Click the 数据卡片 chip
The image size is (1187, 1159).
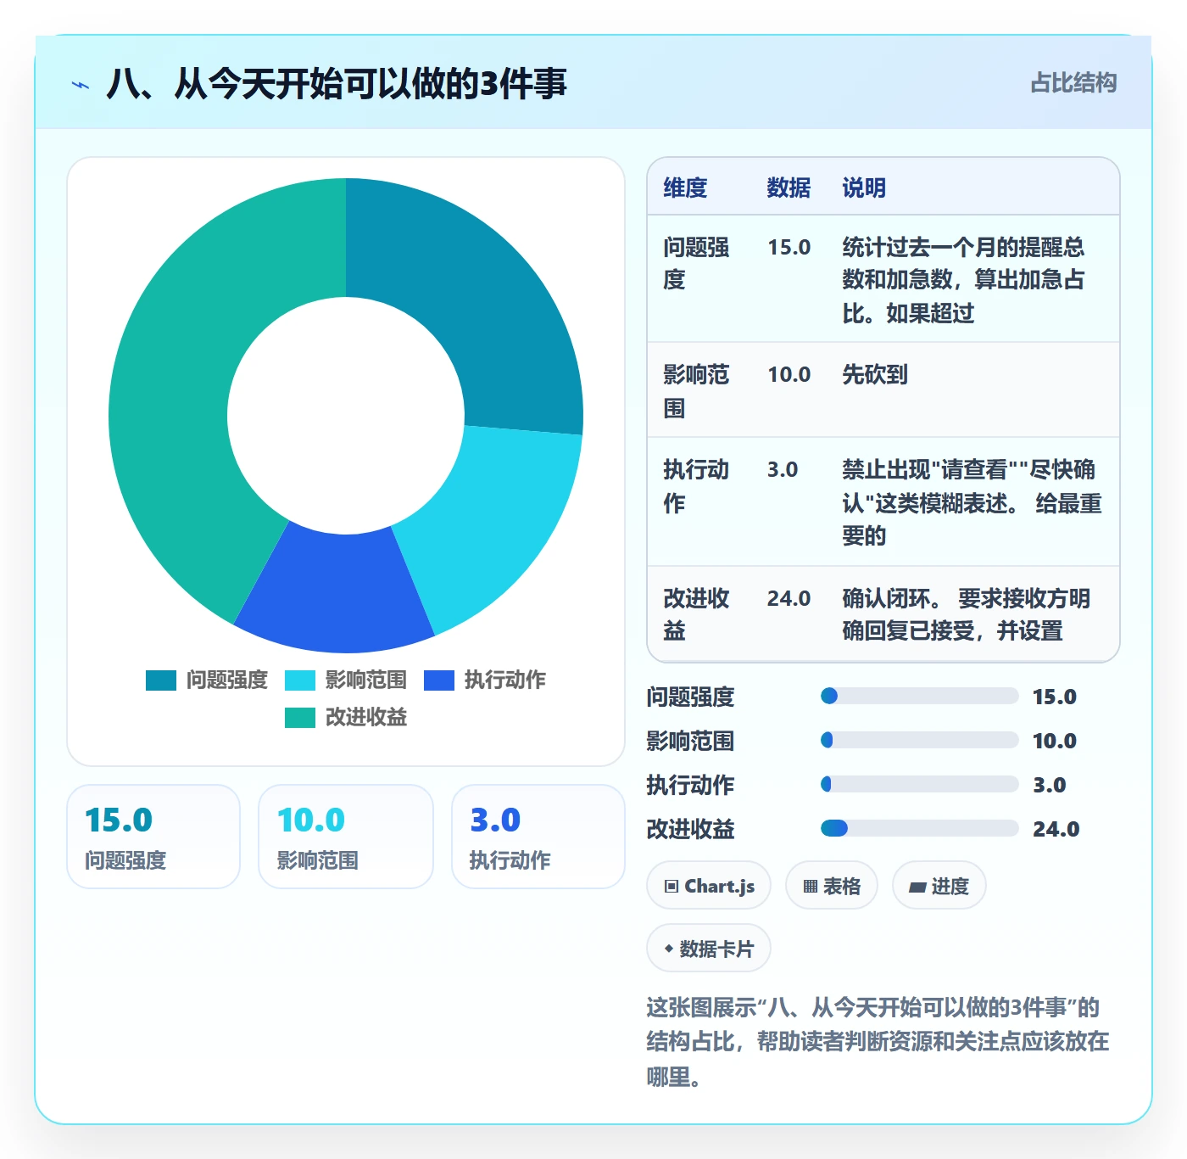(709, 949)
